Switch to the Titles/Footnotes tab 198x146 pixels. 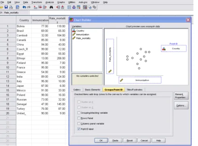(x=135, y=90)
